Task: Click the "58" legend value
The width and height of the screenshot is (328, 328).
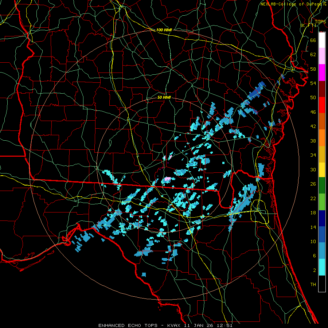Action: point(313,69)
